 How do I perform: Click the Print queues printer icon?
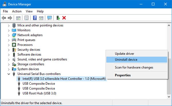point(14,40)
